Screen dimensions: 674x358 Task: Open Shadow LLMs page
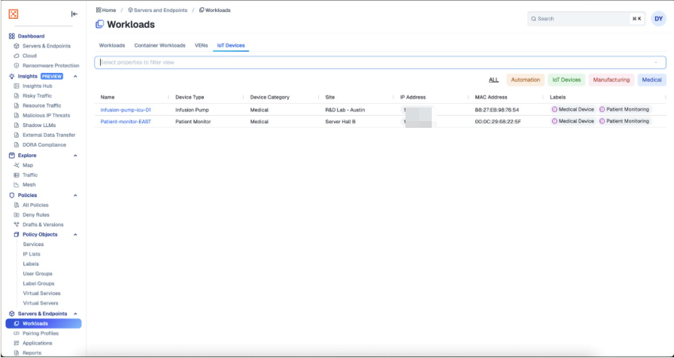click(x=39, y=125)
